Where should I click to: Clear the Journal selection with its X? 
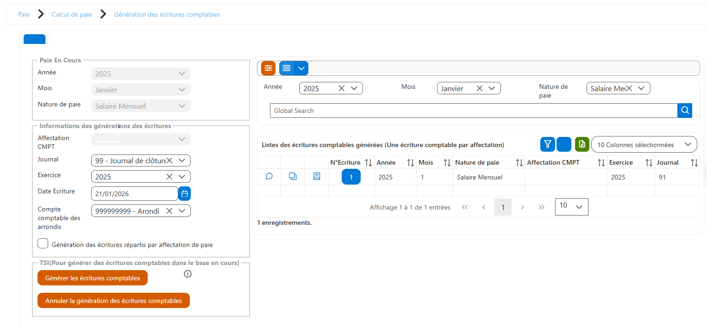coord(169,160)
